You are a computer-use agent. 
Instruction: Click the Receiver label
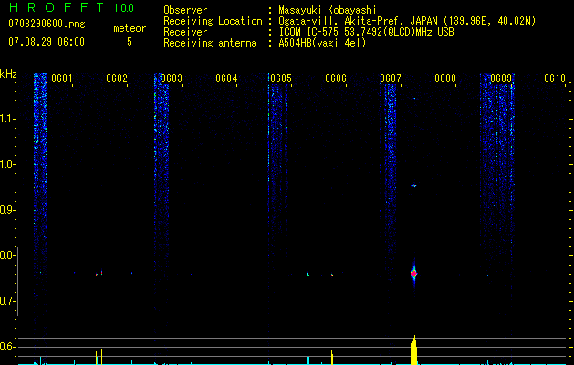(x=185, y=32)
